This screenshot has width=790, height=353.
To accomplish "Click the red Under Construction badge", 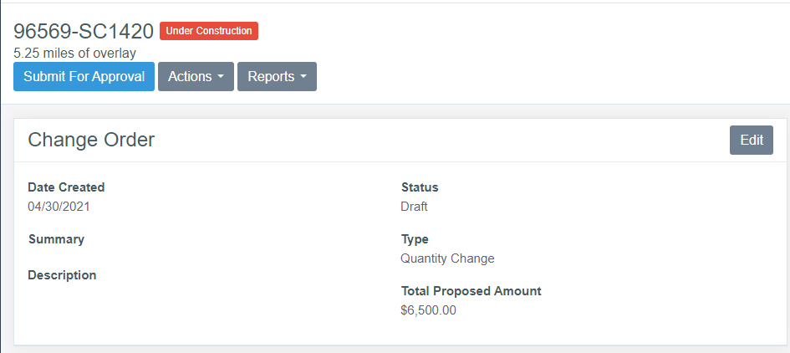I will click(x=209, y=31).
